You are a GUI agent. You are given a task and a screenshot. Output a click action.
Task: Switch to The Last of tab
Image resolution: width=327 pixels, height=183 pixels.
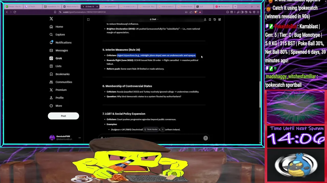pos(223,7)
